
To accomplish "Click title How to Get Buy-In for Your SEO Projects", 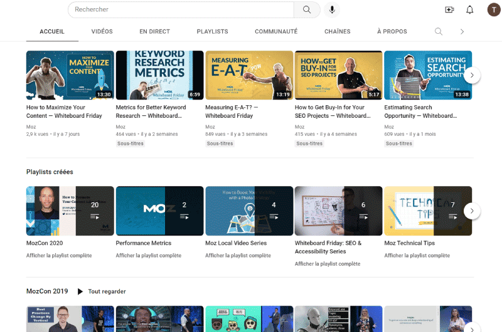I will coord(333,112).
